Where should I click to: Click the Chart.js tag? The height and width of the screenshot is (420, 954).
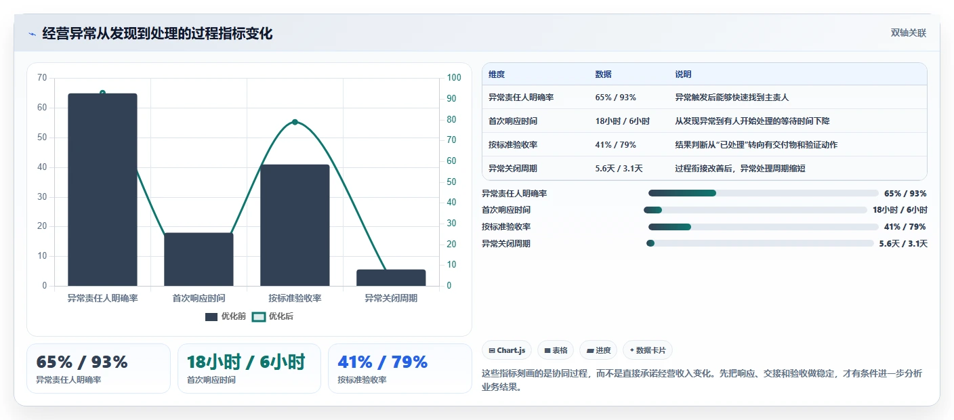pos(507,350)
